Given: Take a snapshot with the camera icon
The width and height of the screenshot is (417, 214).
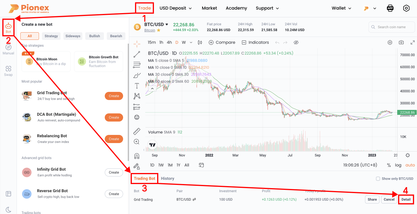Looking at the screenshot, I should [401, 42].
